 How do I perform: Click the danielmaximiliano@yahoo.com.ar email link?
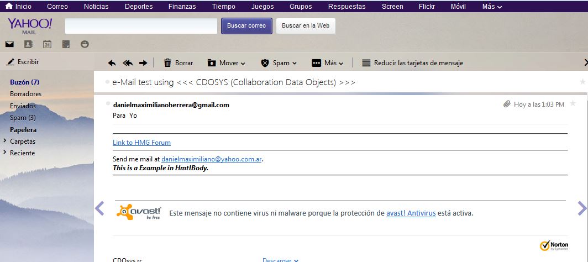211,159
